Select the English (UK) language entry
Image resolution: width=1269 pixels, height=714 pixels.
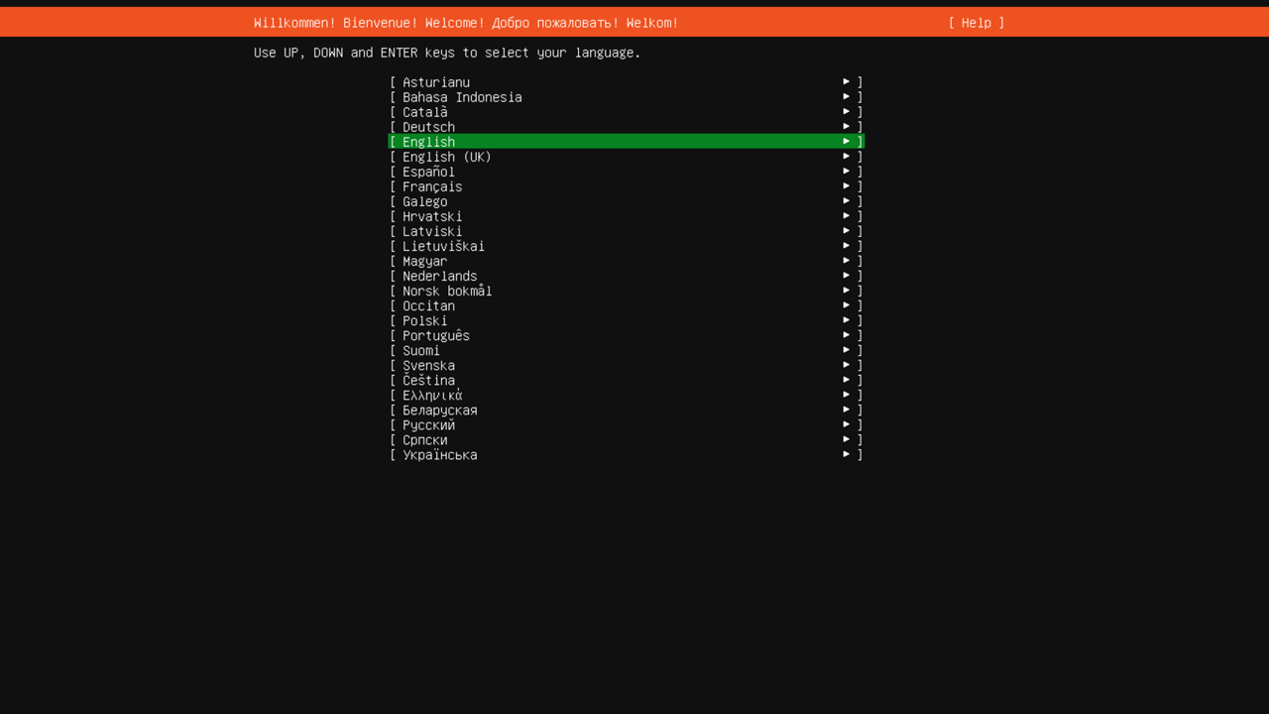[446, 157]
